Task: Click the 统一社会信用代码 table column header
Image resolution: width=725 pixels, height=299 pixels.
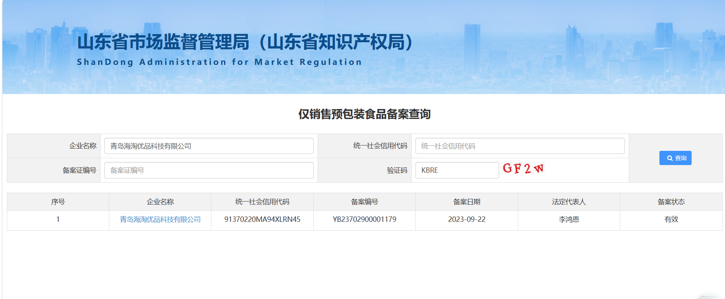Action: point(262,202)
